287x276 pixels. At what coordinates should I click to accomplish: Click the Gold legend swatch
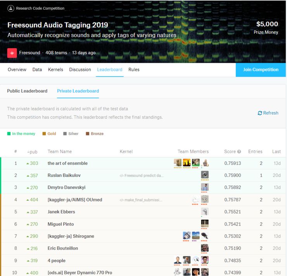click(x=44, y=134)
